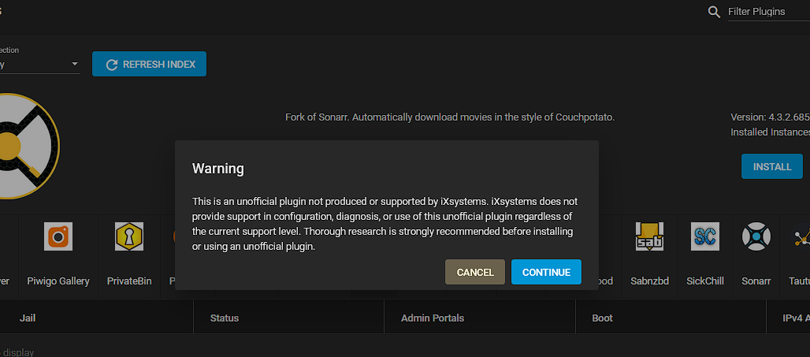The height and width of the screenshot is (357, 810).
Task: Select the SickChill plugin icon
Action: (x=705, y=236)
